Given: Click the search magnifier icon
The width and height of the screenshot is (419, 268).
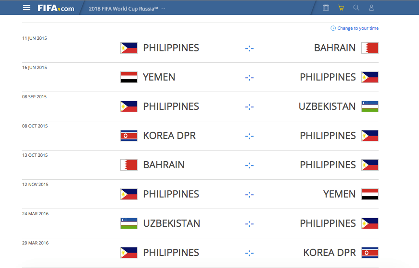Looking at the screenshot, I should click(x=356, y=8).
